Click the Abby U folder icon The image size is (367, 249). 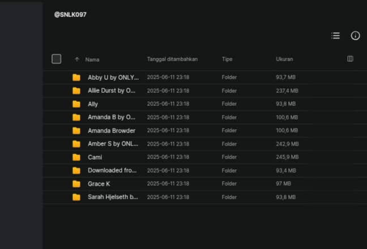76,78
